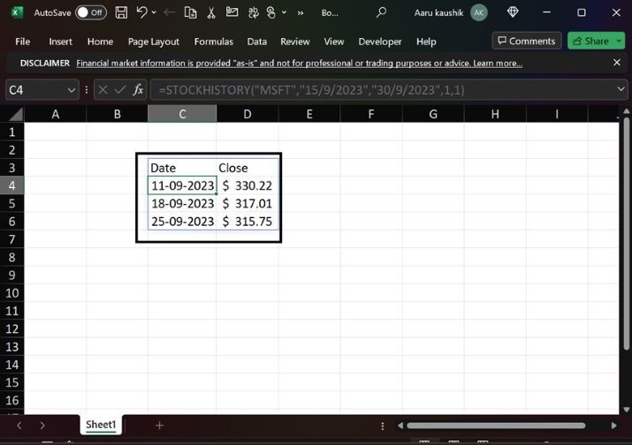Click the Name Box showing C4
Image resolution: width=632 pixels, height=445 pixels.
click(36, 90)
